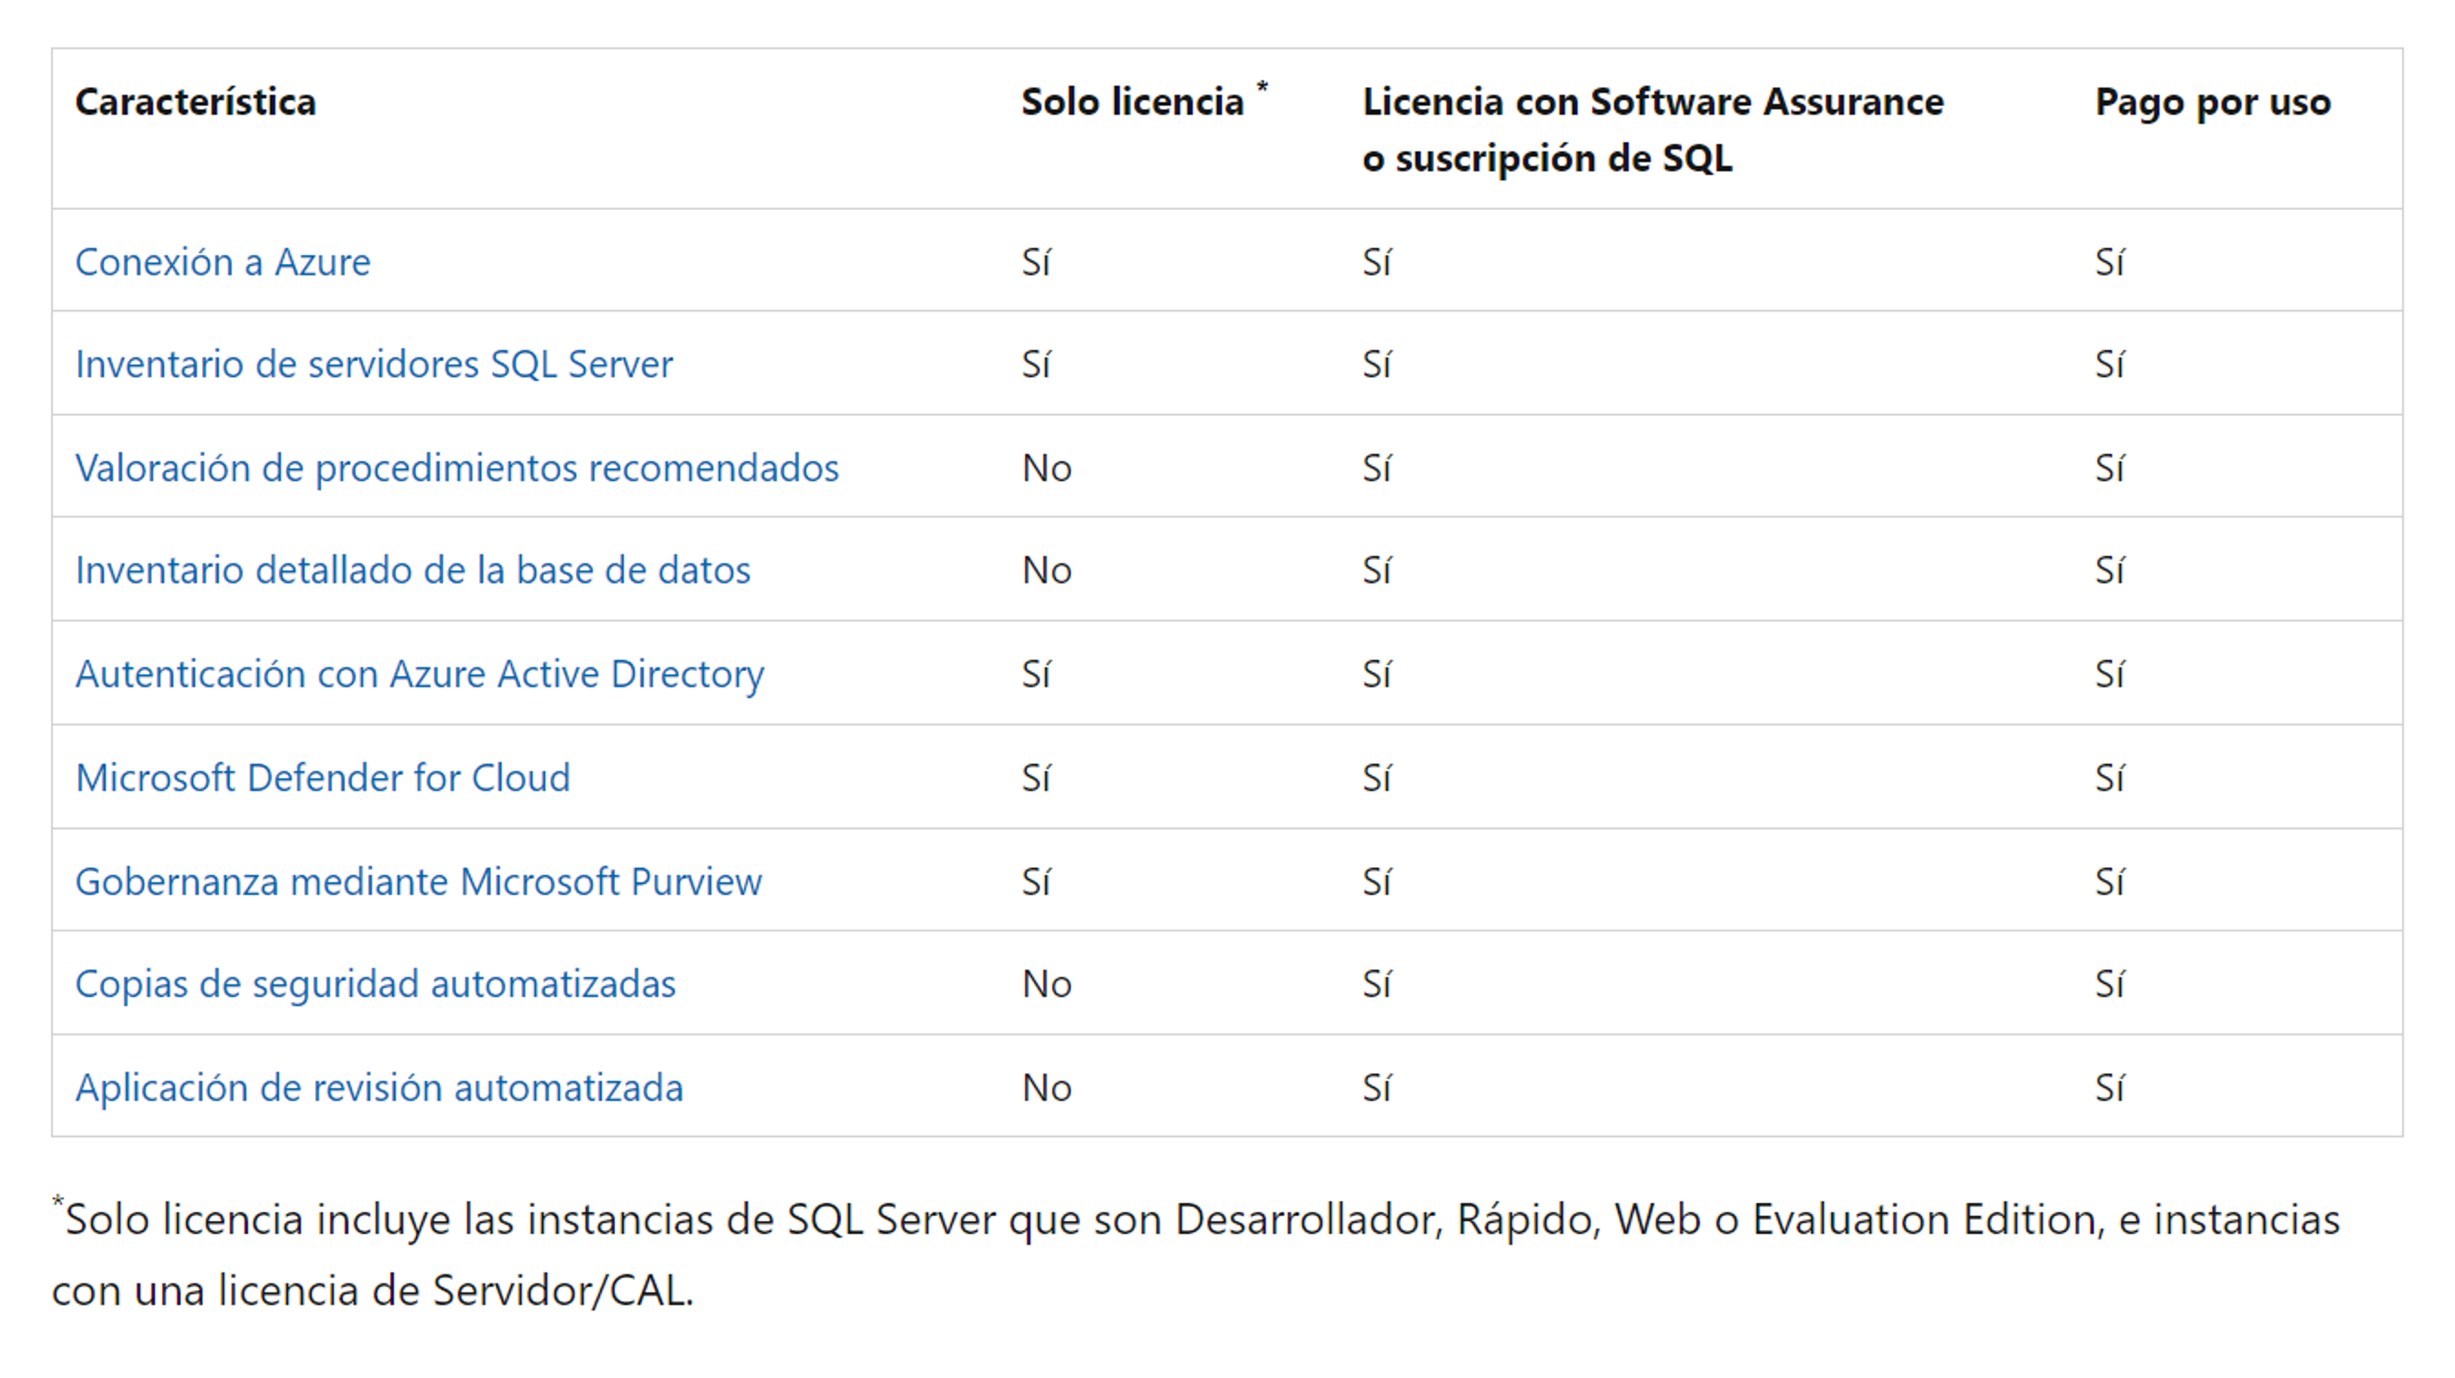Click No in Valoración de procedimientos row
Screen dimensions: 2455x1378
click(1047, 468)
